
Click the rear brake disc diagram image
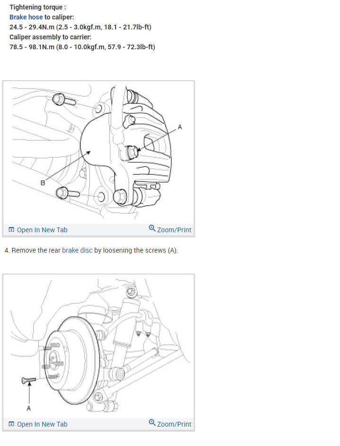[98, 346]
